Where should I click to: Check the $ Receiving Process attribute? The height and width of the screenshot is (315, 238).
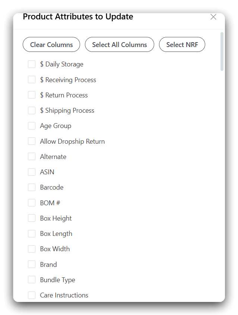click(x=32, y=79)
